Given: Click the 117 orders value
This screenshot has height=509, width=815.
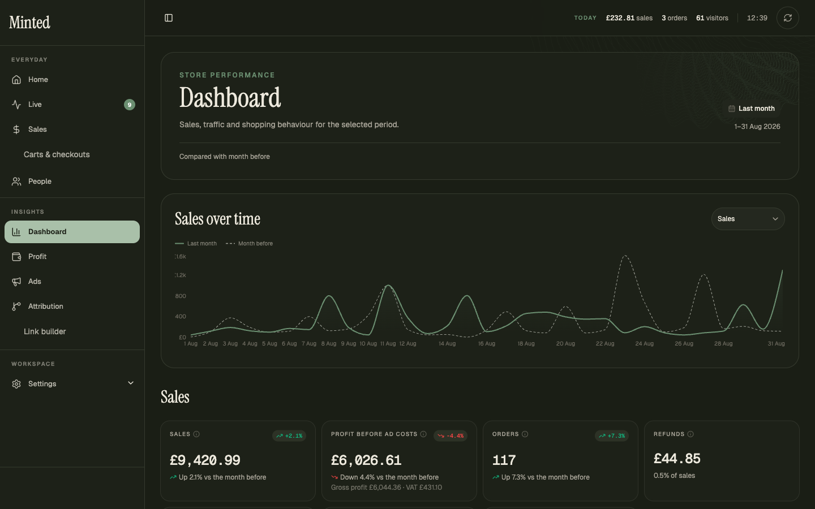Looking at the screenshot, I should 504,460.
